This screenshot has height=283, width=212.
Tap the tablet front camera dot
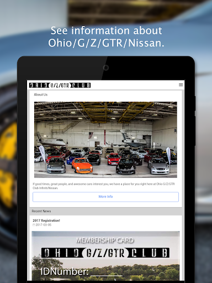click(x=105, y=67)
